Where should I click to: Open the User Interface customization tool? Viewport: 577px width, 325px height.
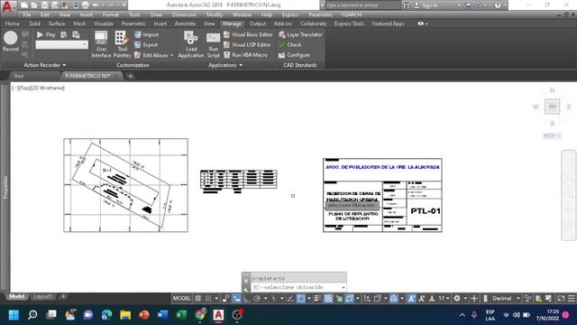(x=101, y=44)
